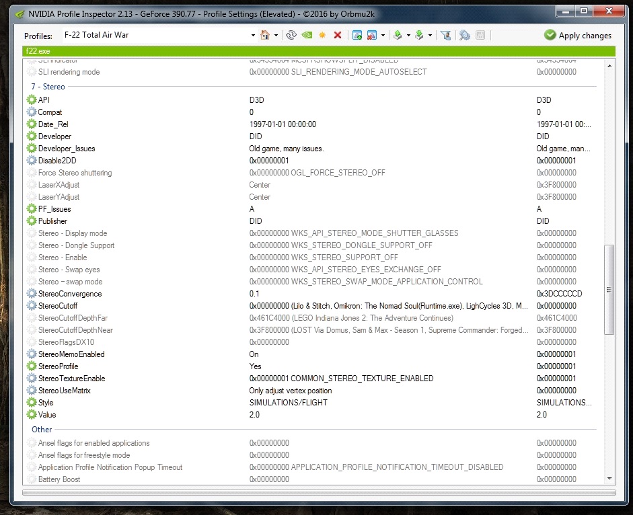This screenshot has height=515, width=633.
Task: Click the Stereo - Display mode row
Action: [x=311, y=233]
